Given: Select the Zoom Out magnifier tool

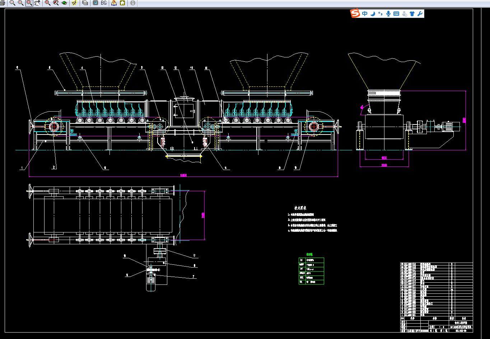Looking at the screenshot, I should tap(12, 3).
